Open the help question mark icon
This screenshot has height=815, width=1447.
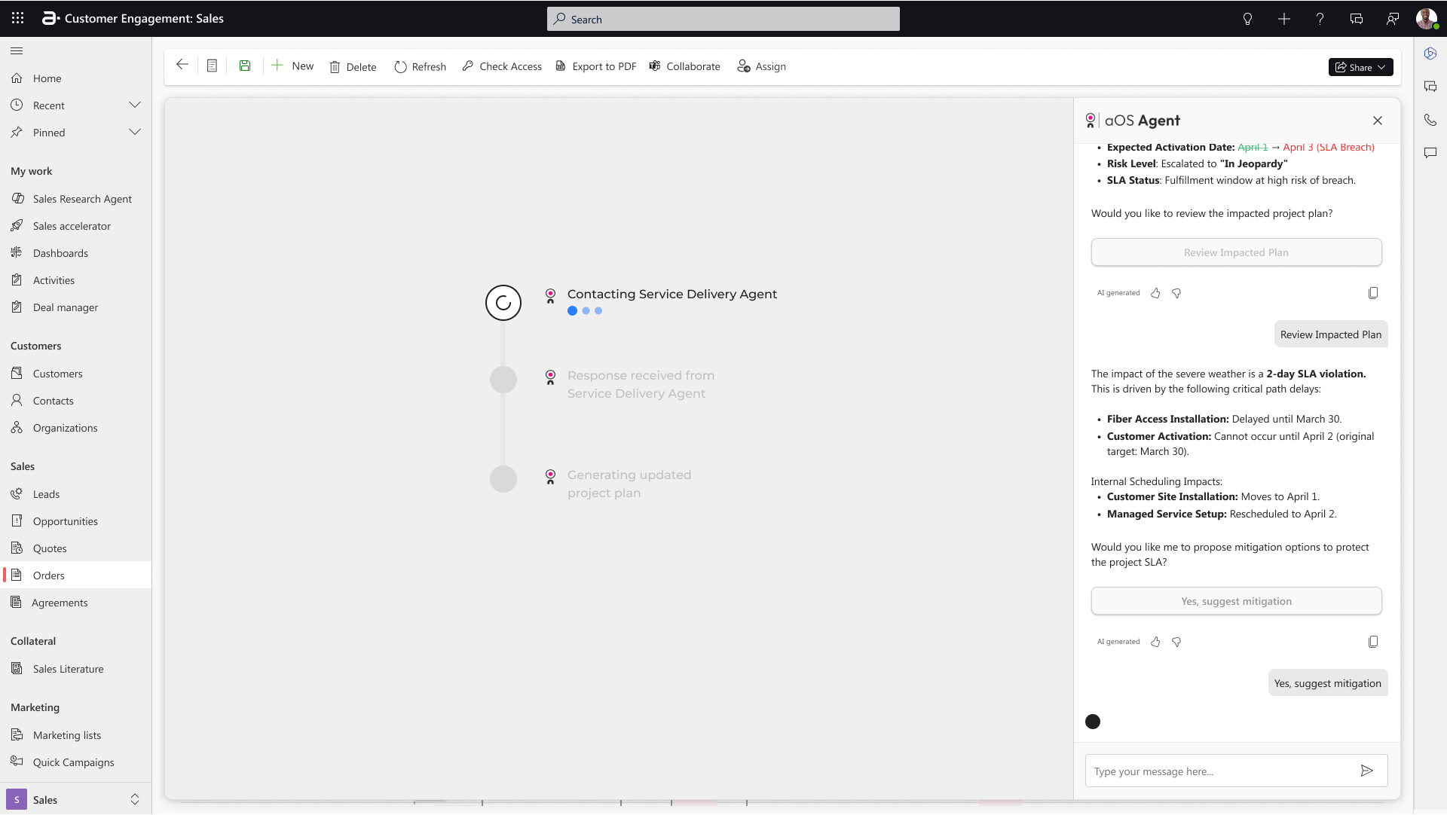pos(1320,19)
